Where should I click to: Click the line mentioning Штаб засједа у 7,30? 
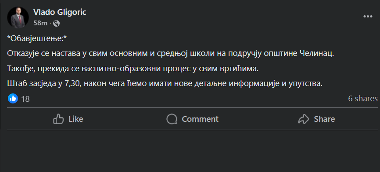[x=165, y=84]
